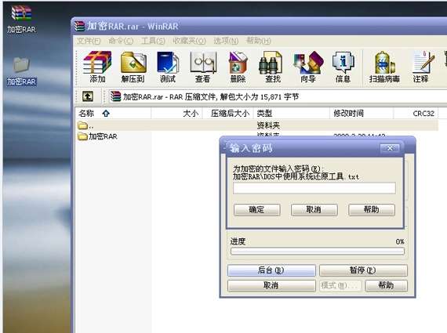Screen dimensions: 447x333
Task: Launch the 向导 (Wizard) toolbar icon
Action: (x=308, y=67)
